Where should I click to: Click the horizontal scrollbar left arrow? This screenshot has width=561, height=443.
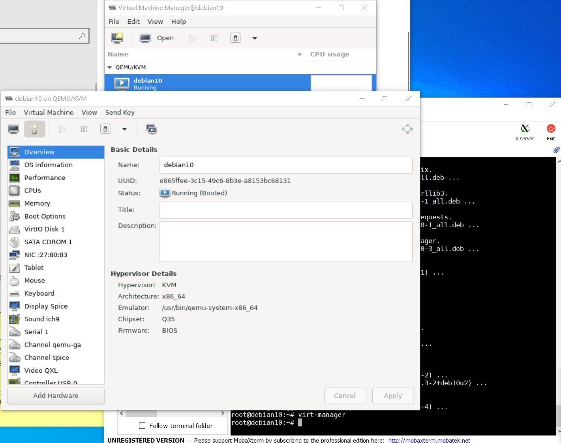point(122,413)
